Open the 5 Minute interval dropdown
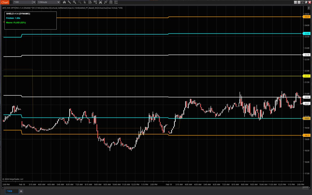The height and width of the screenshot is (195, 312). coord(49,2)
